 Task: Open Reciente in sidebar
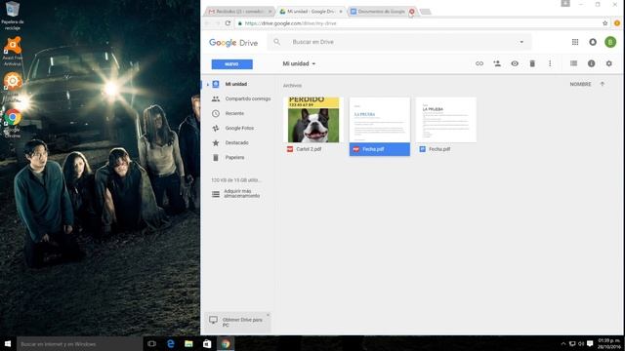pos(228,113)
